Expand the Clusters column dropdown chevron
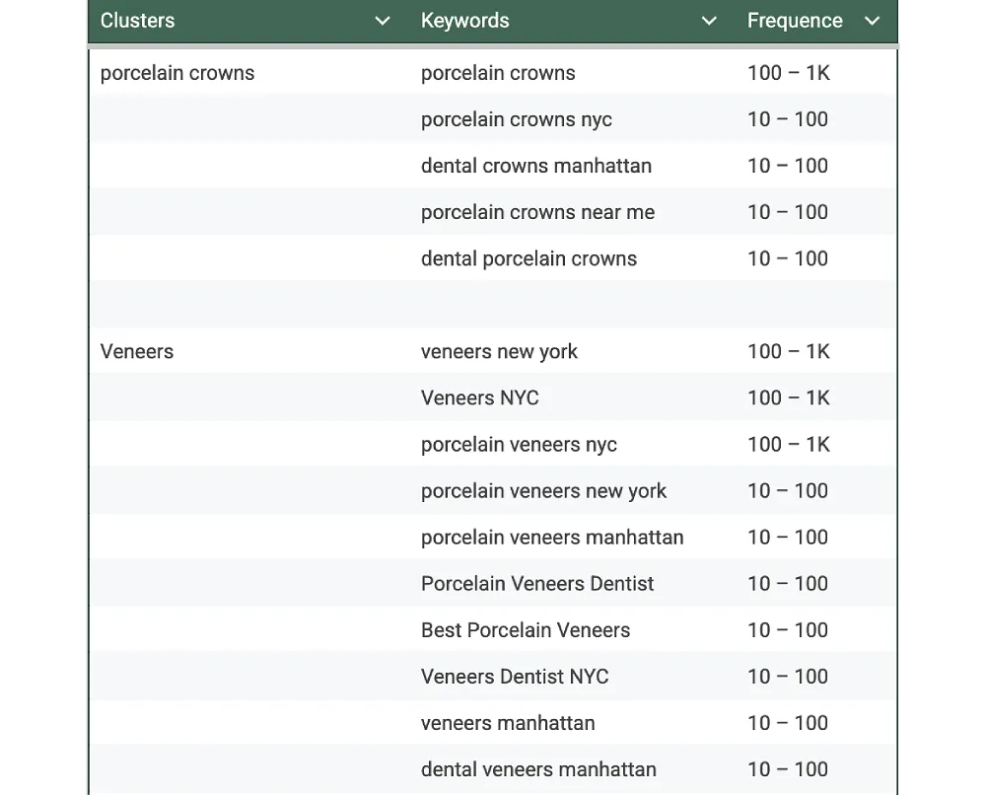The height and width of the screenshot is (795, 986). [383, 21]
